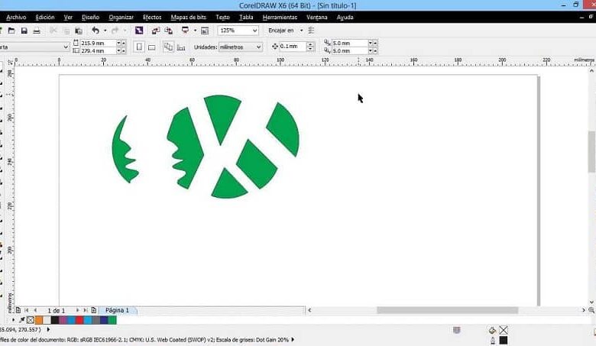Click the horizontal scrollbar left arrow

coord(309,310)
